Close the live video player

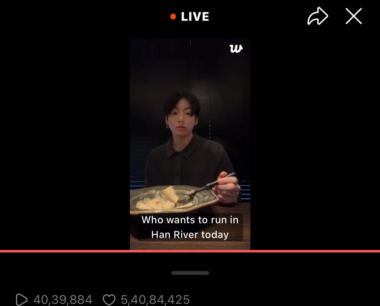coord(354,16)
